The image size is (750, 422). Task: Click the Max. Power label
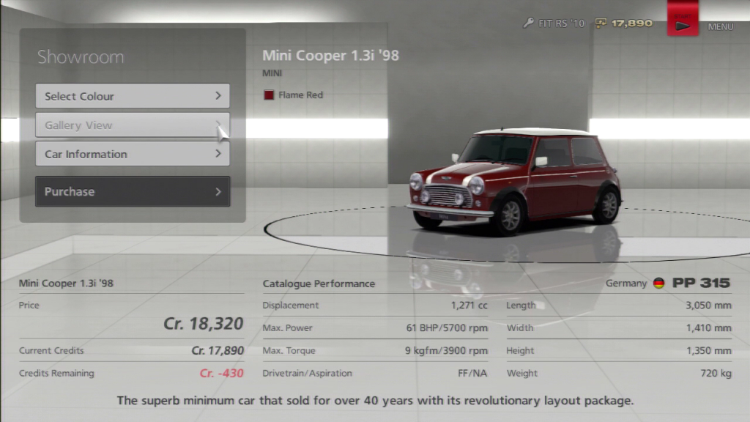287,327
